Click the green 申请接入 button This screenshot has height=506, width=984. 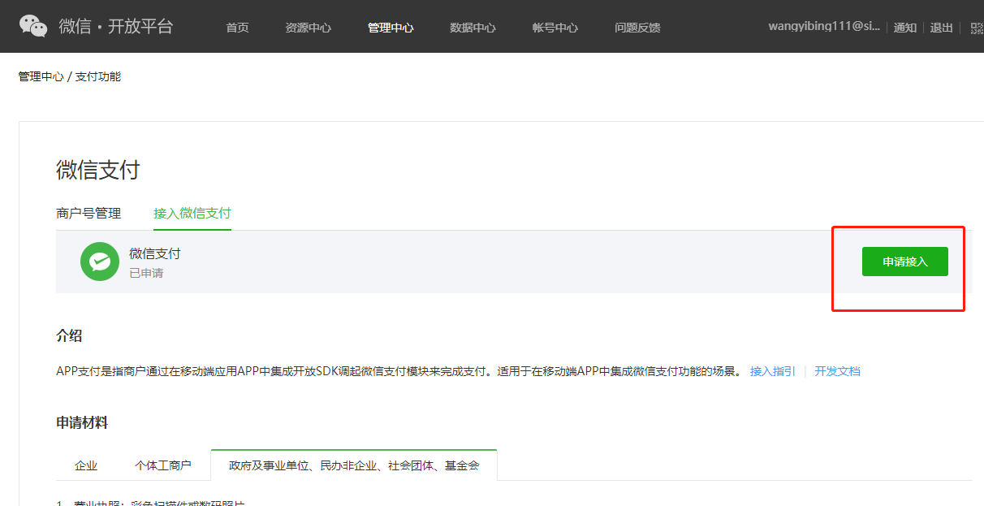(905, 262)
